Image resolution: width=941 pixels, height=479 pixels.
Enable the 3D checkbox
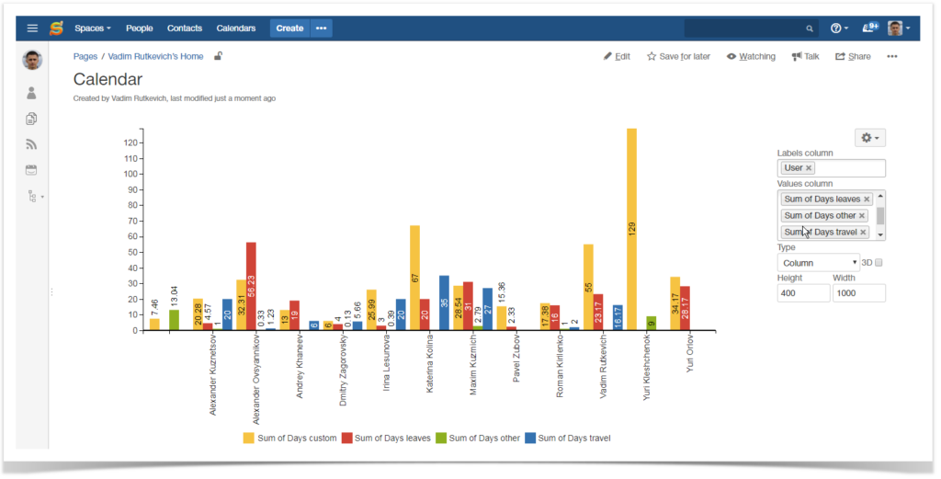(879, 263)
